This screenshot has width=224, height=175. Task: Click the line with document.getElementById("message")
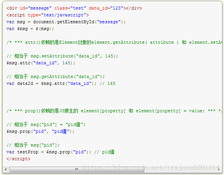[66, 22]
